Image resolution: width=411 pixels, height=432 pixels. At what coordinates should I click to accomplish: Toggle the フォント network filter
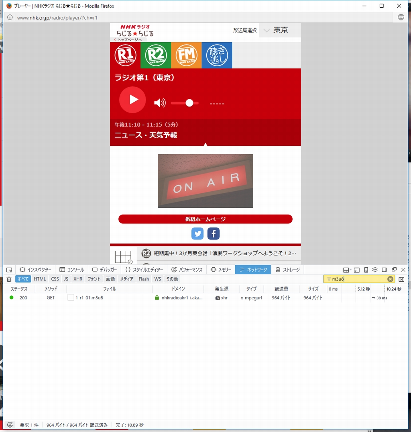pyautogui.click(x=94, y=279)
